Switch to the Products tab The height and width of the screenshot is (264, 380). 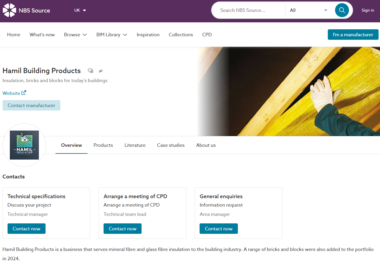pos(103,145)
